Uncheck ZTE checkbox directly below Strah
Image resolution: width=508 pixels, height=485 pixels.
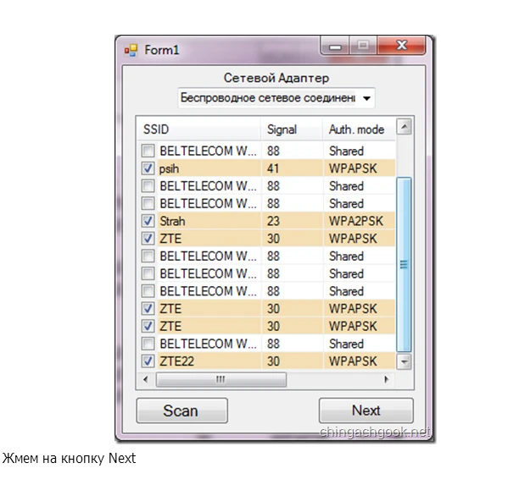(x=148, y=239)
